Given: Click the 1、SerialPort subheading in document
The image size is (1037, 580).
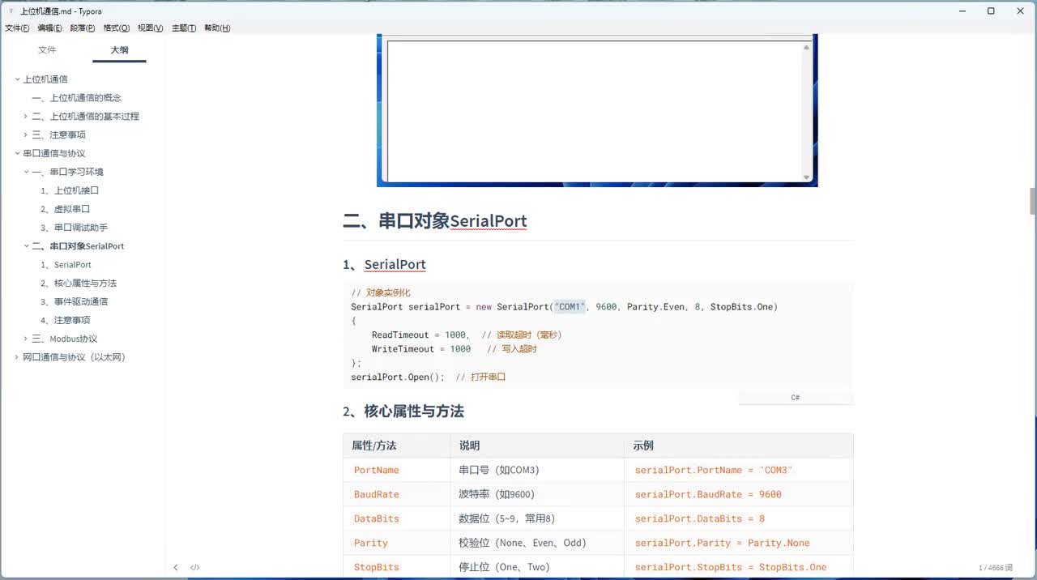Looking at the screenshot, I should [384, 264].
